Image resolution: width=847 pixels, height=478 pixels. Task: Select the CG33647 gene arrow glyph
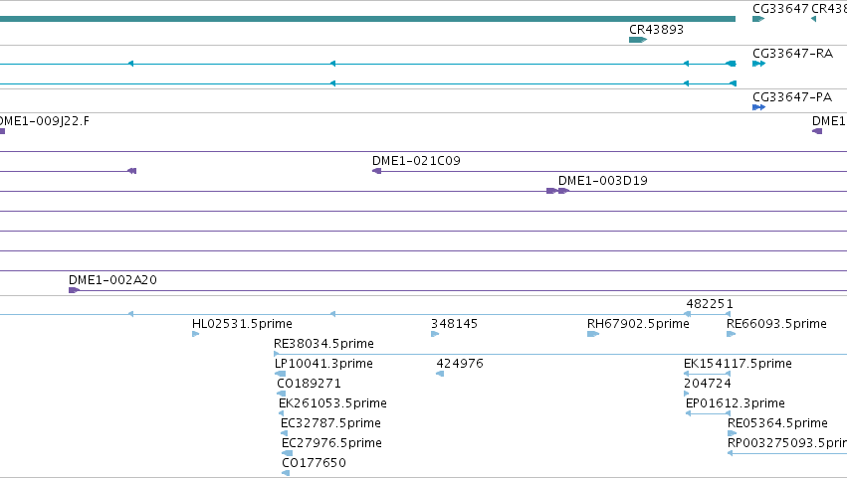758,19
